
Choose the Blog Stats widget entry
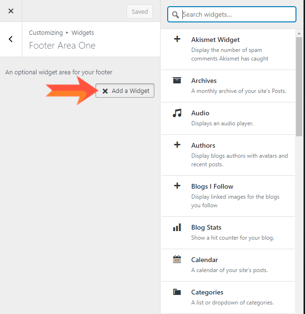click(x=228, y=233)
